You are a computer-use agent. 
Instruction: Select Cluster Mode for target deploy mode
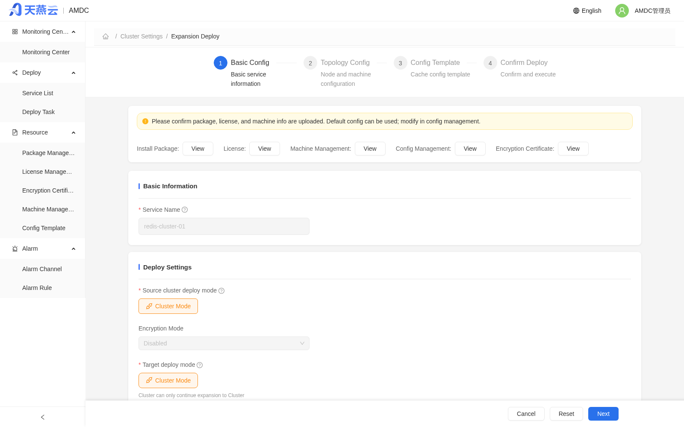pyautogui.click(x=168, y=380)
